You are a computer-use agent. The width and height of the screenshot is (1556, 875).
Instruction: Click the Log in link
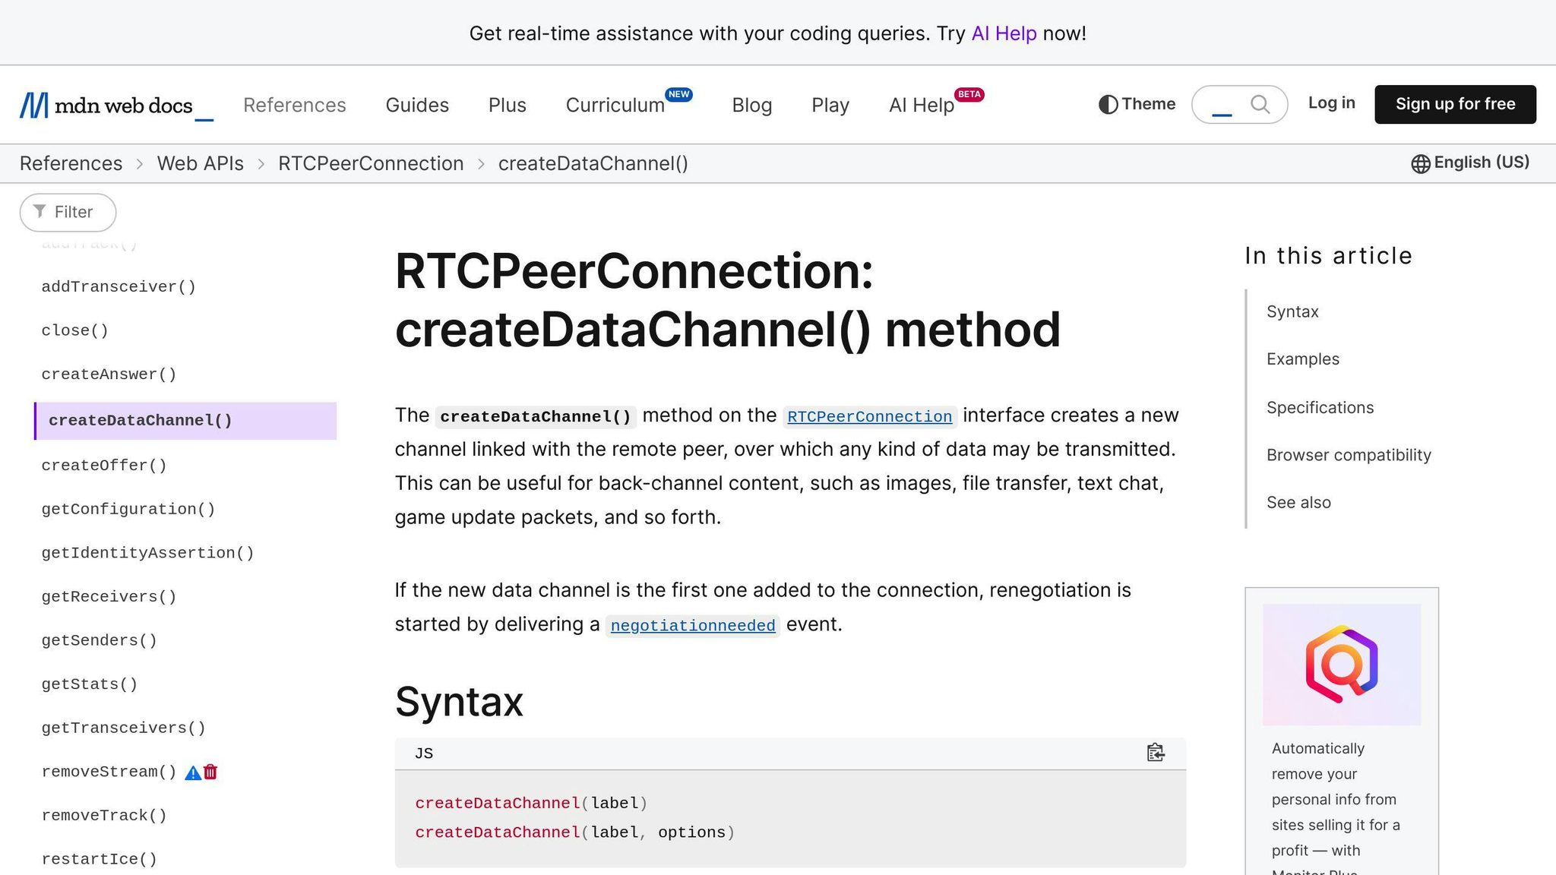(x=1330, y=103)
